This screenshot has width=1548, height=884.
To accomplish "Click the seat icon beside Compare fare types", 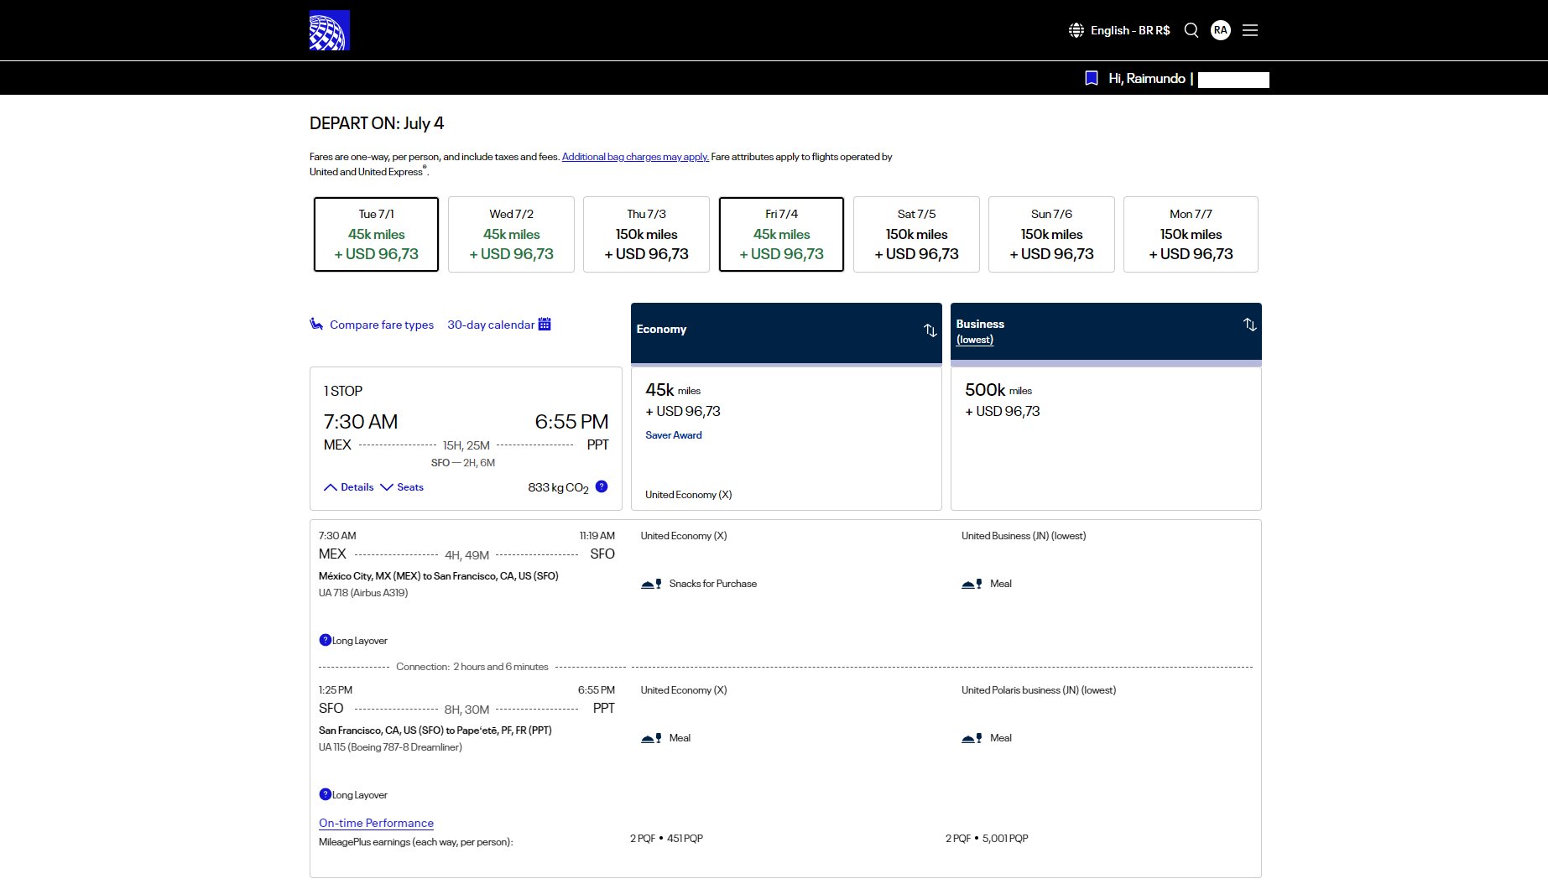I will [316, 324].
